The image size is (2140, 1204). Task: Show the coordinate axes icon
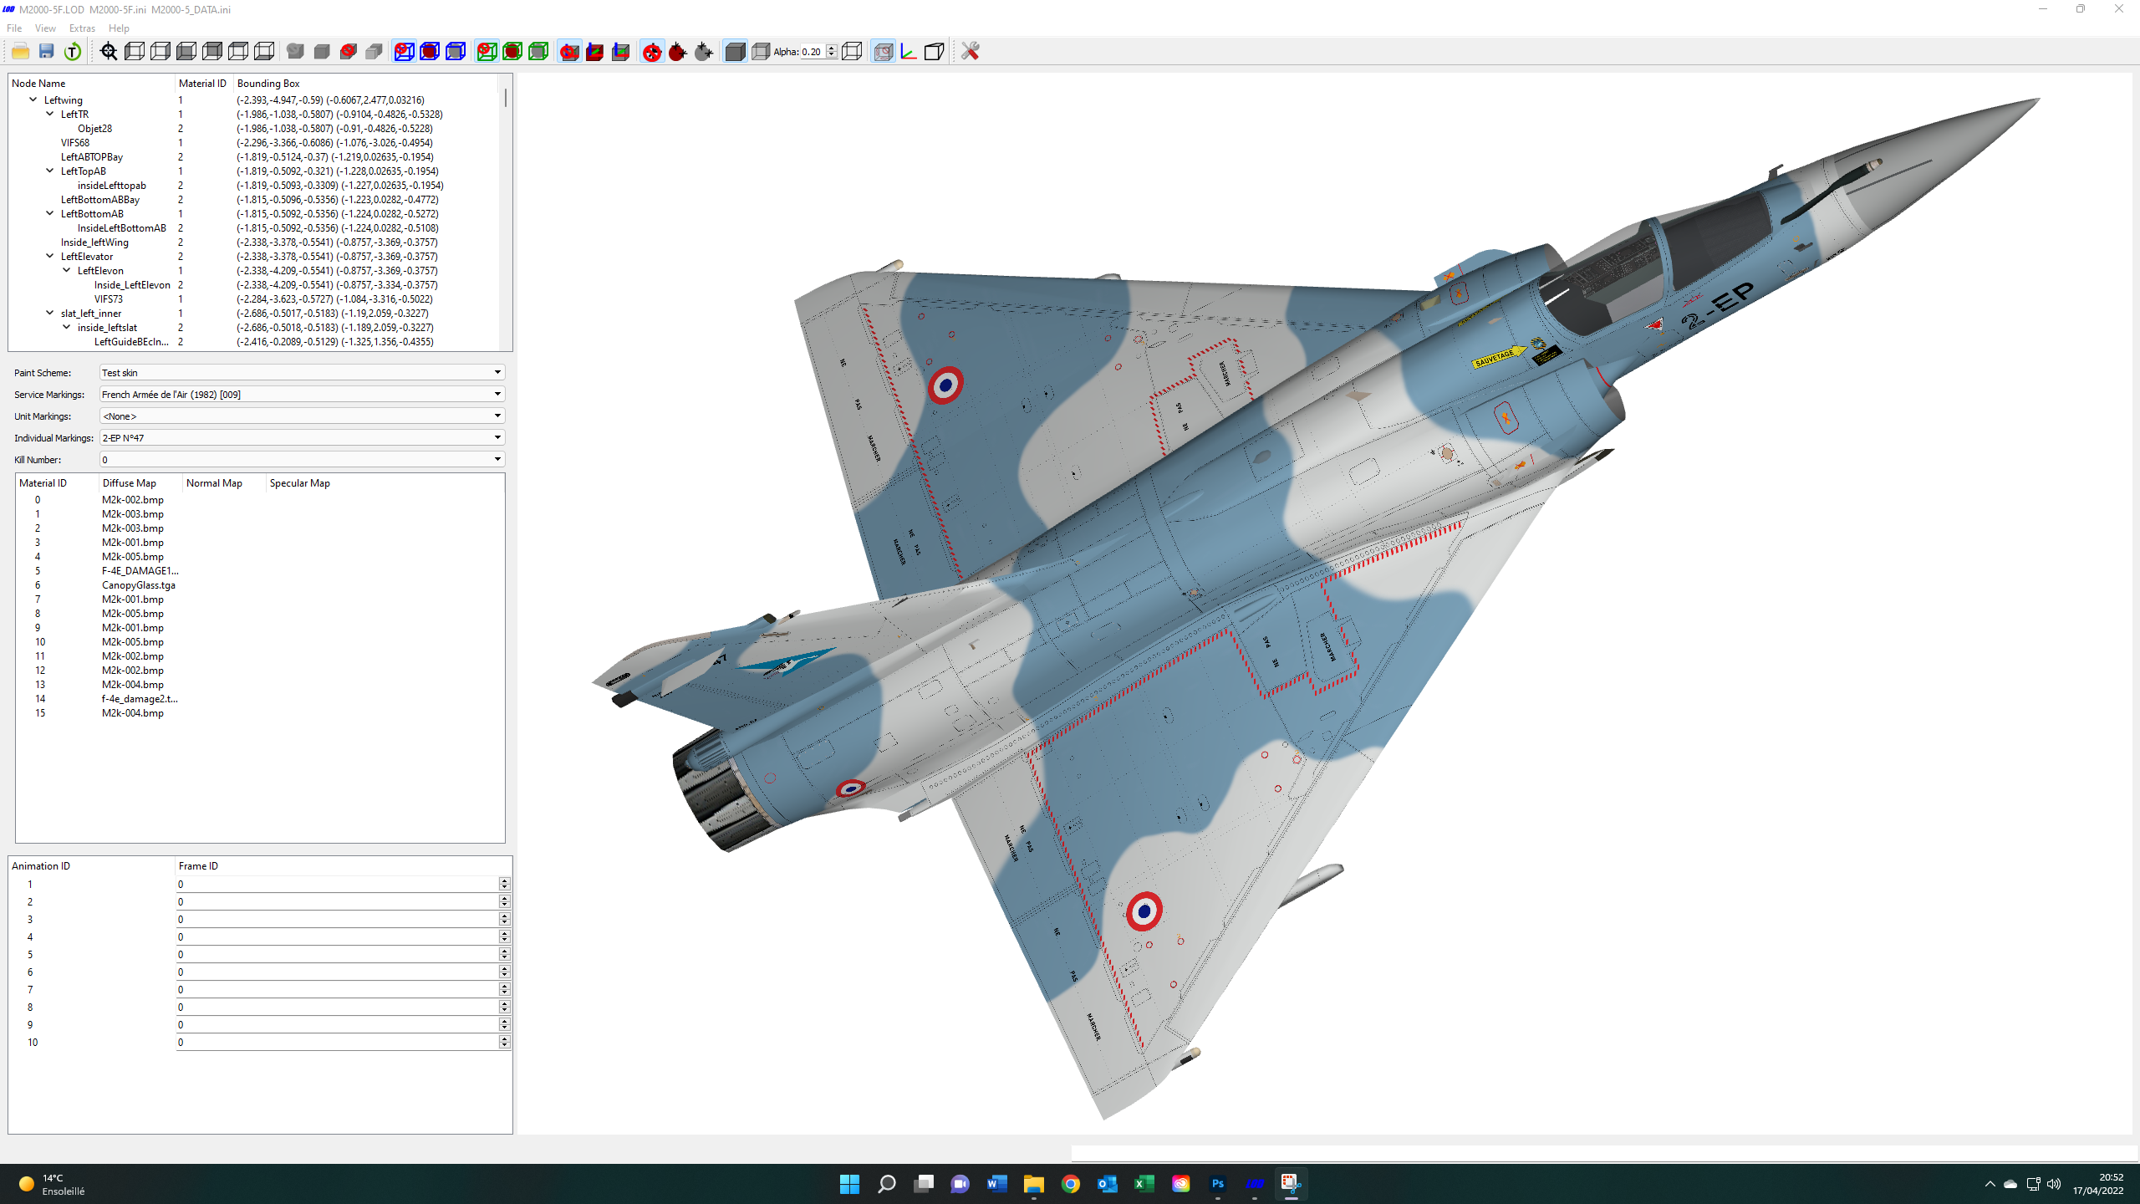point(909,52)
